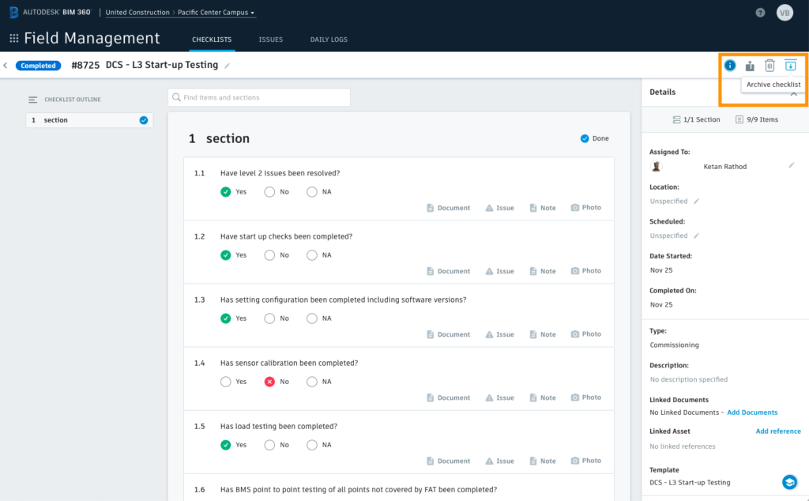This screenshot has height=501, width=809.
Task: Add a Note to item 1.3
Action: coord(542,333)
